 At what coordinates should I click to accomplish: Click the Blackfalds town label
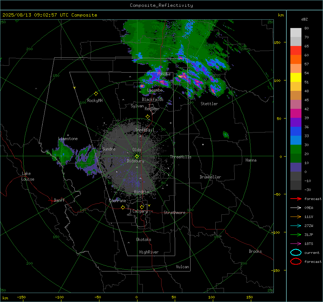[153, 99]
